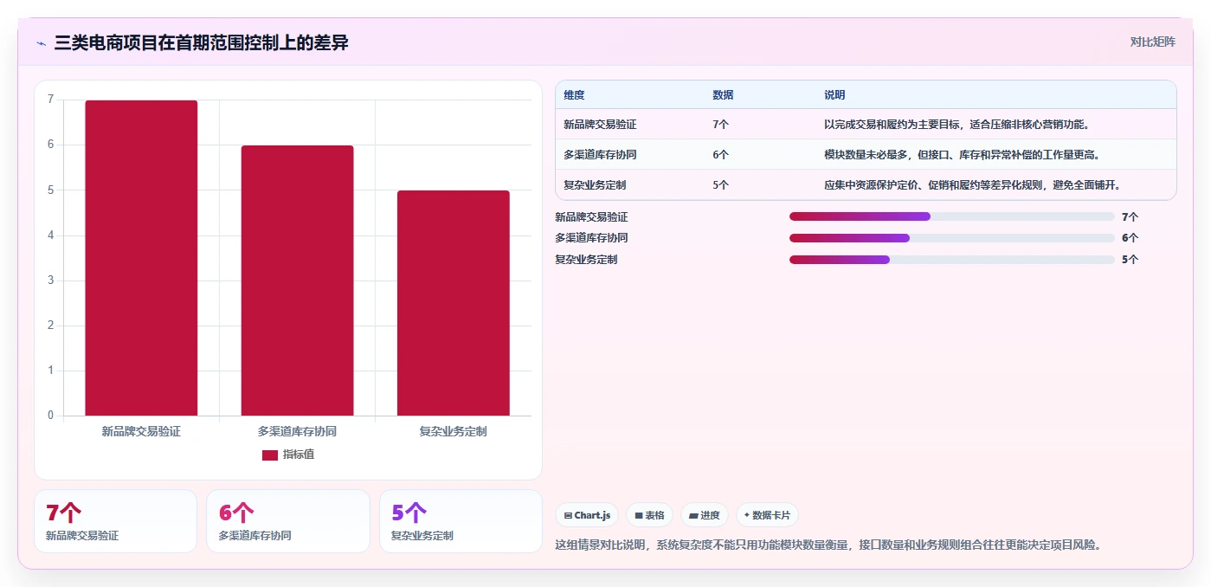1211x587 pixels.
Task: Click the 7个 cell in the table
Action: 720,125
